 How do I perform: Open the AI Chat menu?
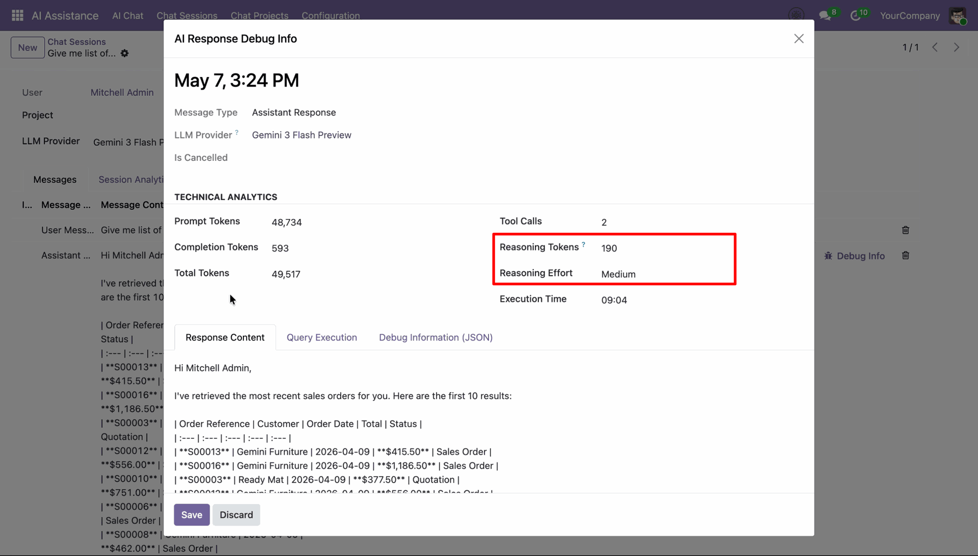pos(128,16)
